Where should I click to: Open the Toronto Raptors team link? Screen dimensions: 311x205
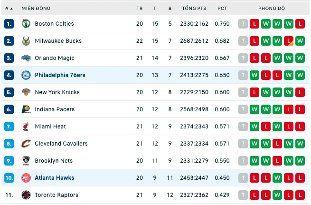click(x=57, y=195)
